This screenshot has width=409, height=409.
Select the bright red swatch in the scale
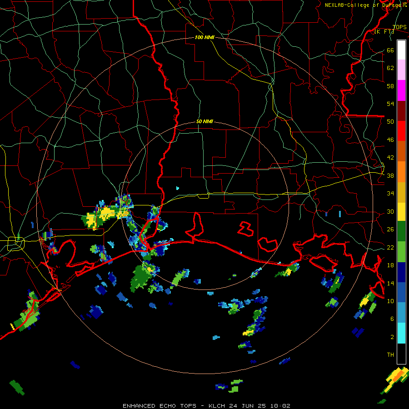[401, 131]
